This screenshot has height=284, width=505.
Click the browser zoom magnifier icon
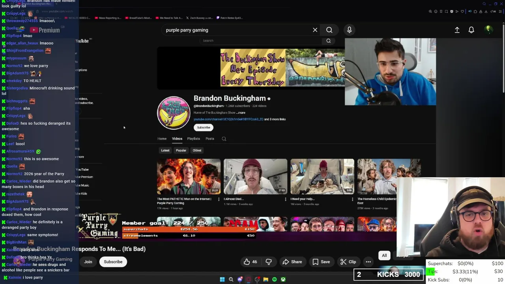pyautogui.click(x=430, y=11)
